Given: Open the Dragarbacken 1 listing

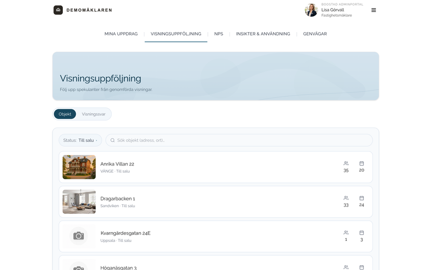Looking at the screenshot, I should tap(216, 202).
